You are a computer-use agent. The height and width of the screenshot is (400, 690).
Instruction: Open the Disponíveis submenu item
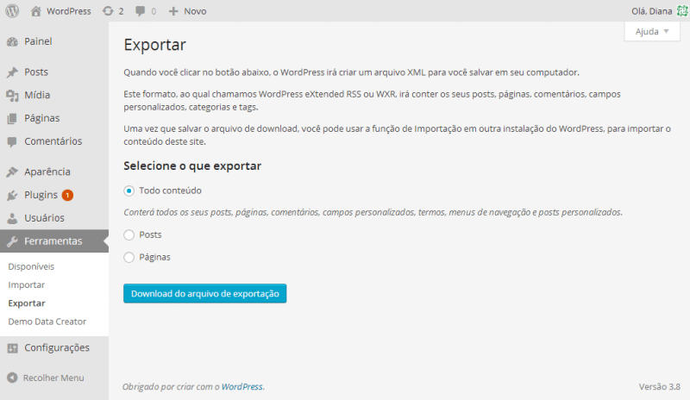tap(31, 266)
